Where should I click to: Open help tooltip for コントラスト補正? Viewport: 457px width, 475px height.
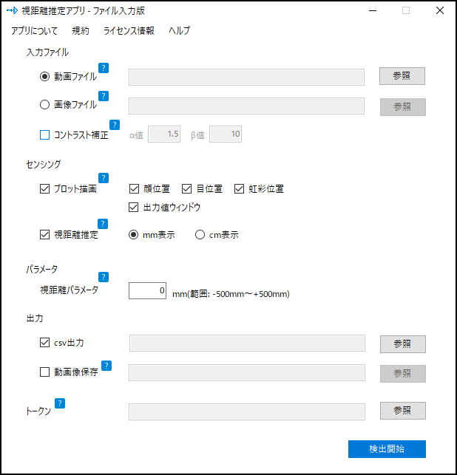115,125
